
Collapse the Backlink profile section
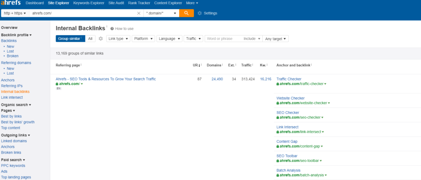coord(16,35)
